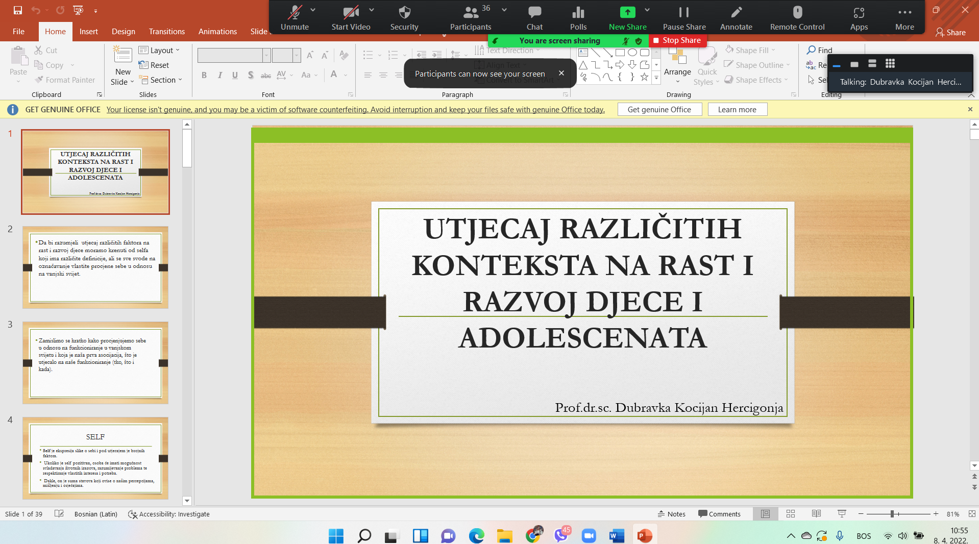Switch to Slide Sorter view in status bar
Viewport: 979px width, 544px height.
coord(791,514)
